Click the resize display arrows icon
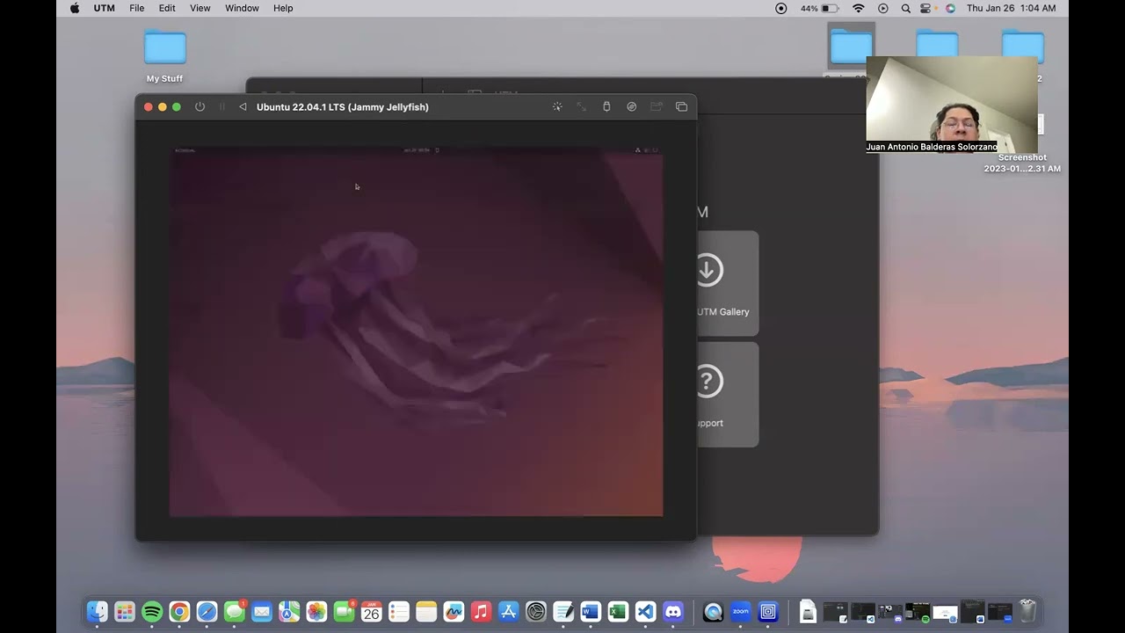1125x633 pixels. (x=582, y=107)
